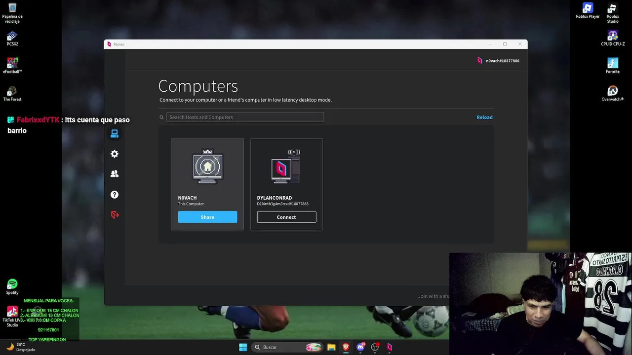This screenshot has width=632, height=355.
Task: Click the N0VACH computer home icon
Action: pyautogui.click(x=208, y=167)
